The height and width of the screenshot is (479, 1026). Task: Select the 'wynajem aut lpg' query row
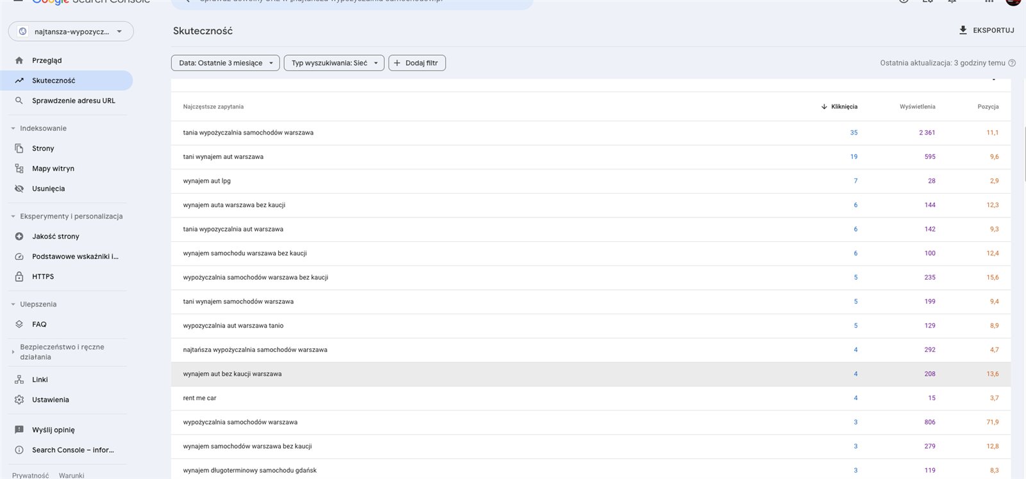point(206,181)
